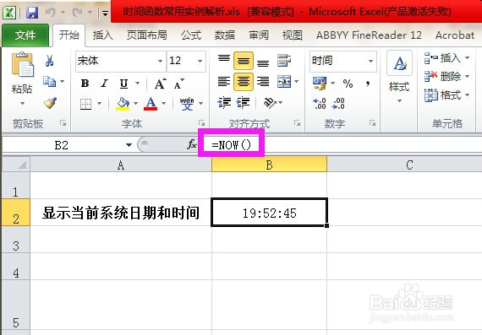Apply the borders icon

click(x=85, y=104)
